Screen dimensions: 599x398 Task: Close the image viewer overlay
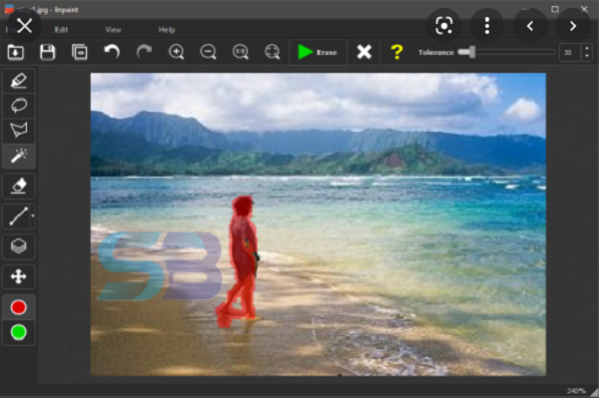pyautogui.click(x=24, y=26)
